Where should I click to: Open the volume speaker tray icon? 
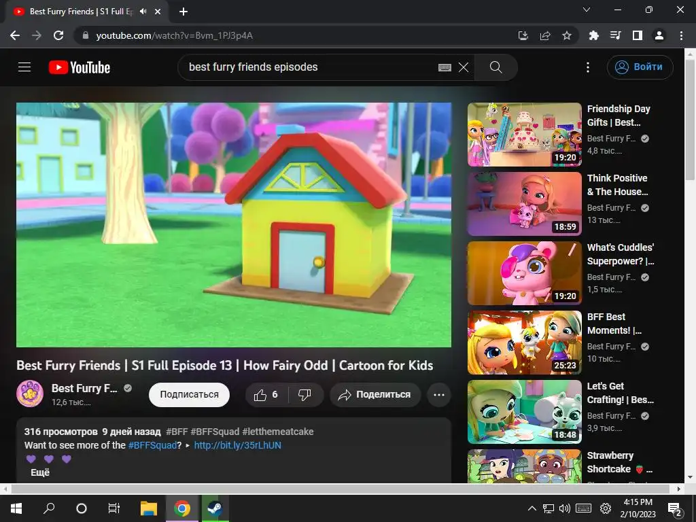[565, 508]
